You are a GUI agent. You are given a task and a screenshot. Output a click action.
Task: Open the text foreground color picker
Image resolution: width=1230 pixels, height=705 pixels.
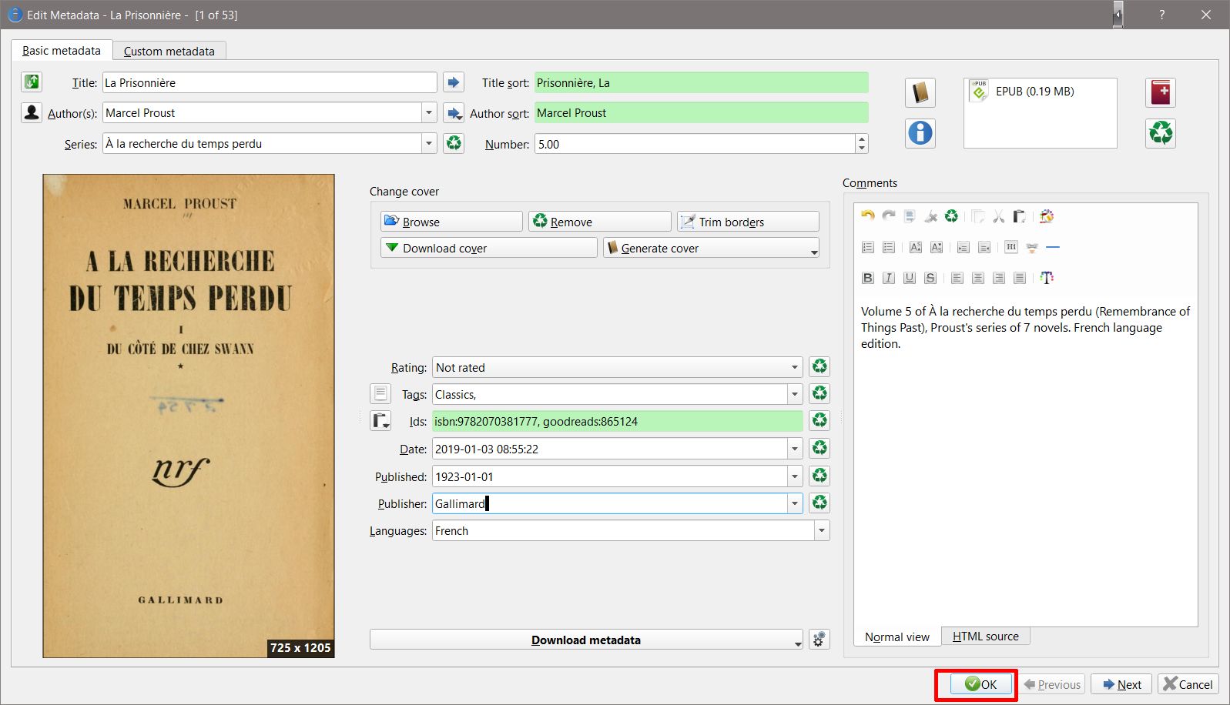tap(1046, 278)
